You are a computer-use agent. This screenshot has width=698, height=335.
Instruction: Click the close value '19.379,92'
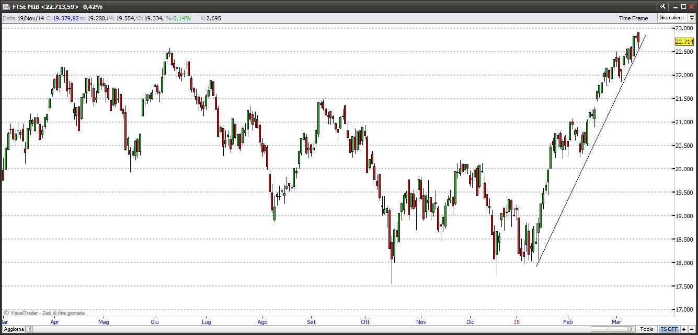click(66, 18)
